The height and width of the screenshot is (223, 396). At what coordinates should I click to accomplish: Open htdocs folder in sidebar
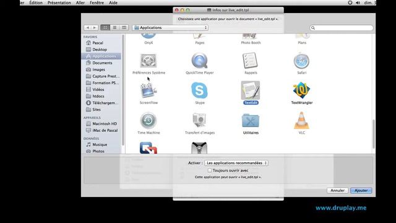pos(98,96)
